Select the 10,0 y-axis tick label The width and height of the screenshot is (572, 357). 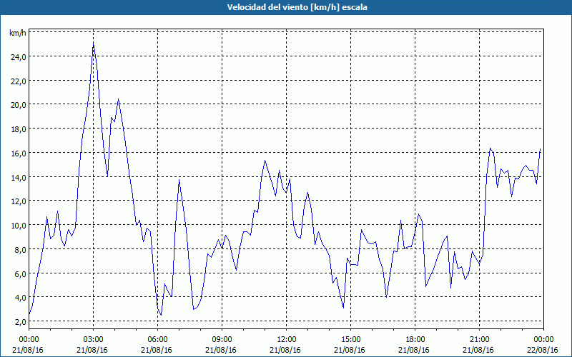pos(19,225)
